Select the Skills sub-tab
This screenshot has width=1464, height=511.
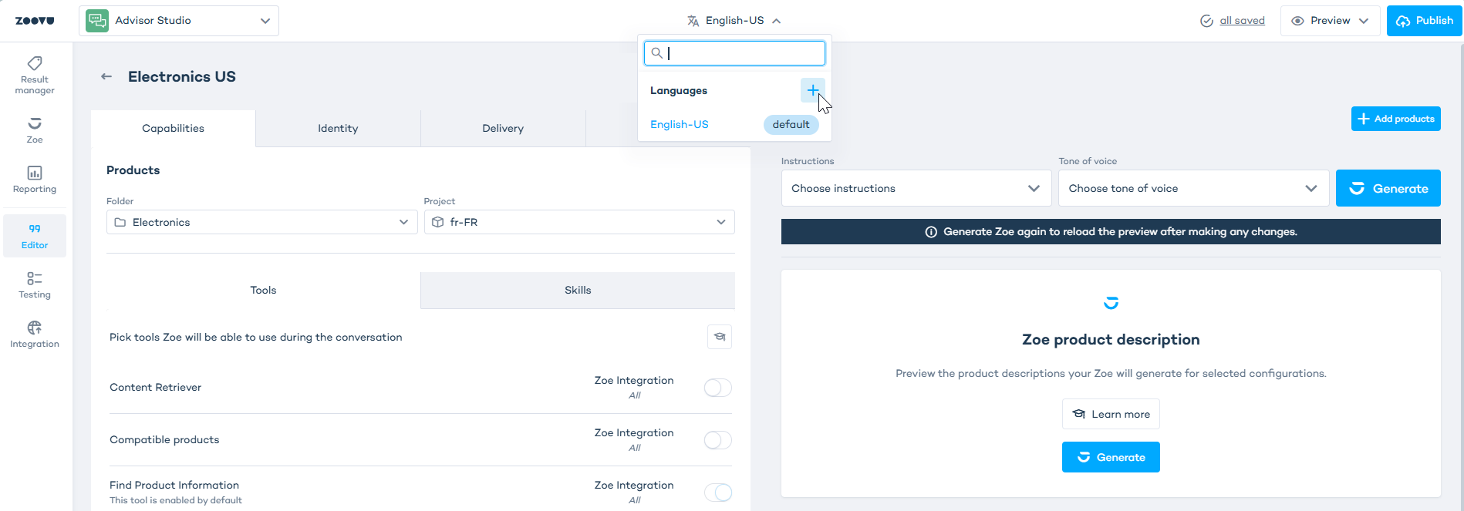tap(578, 290)
